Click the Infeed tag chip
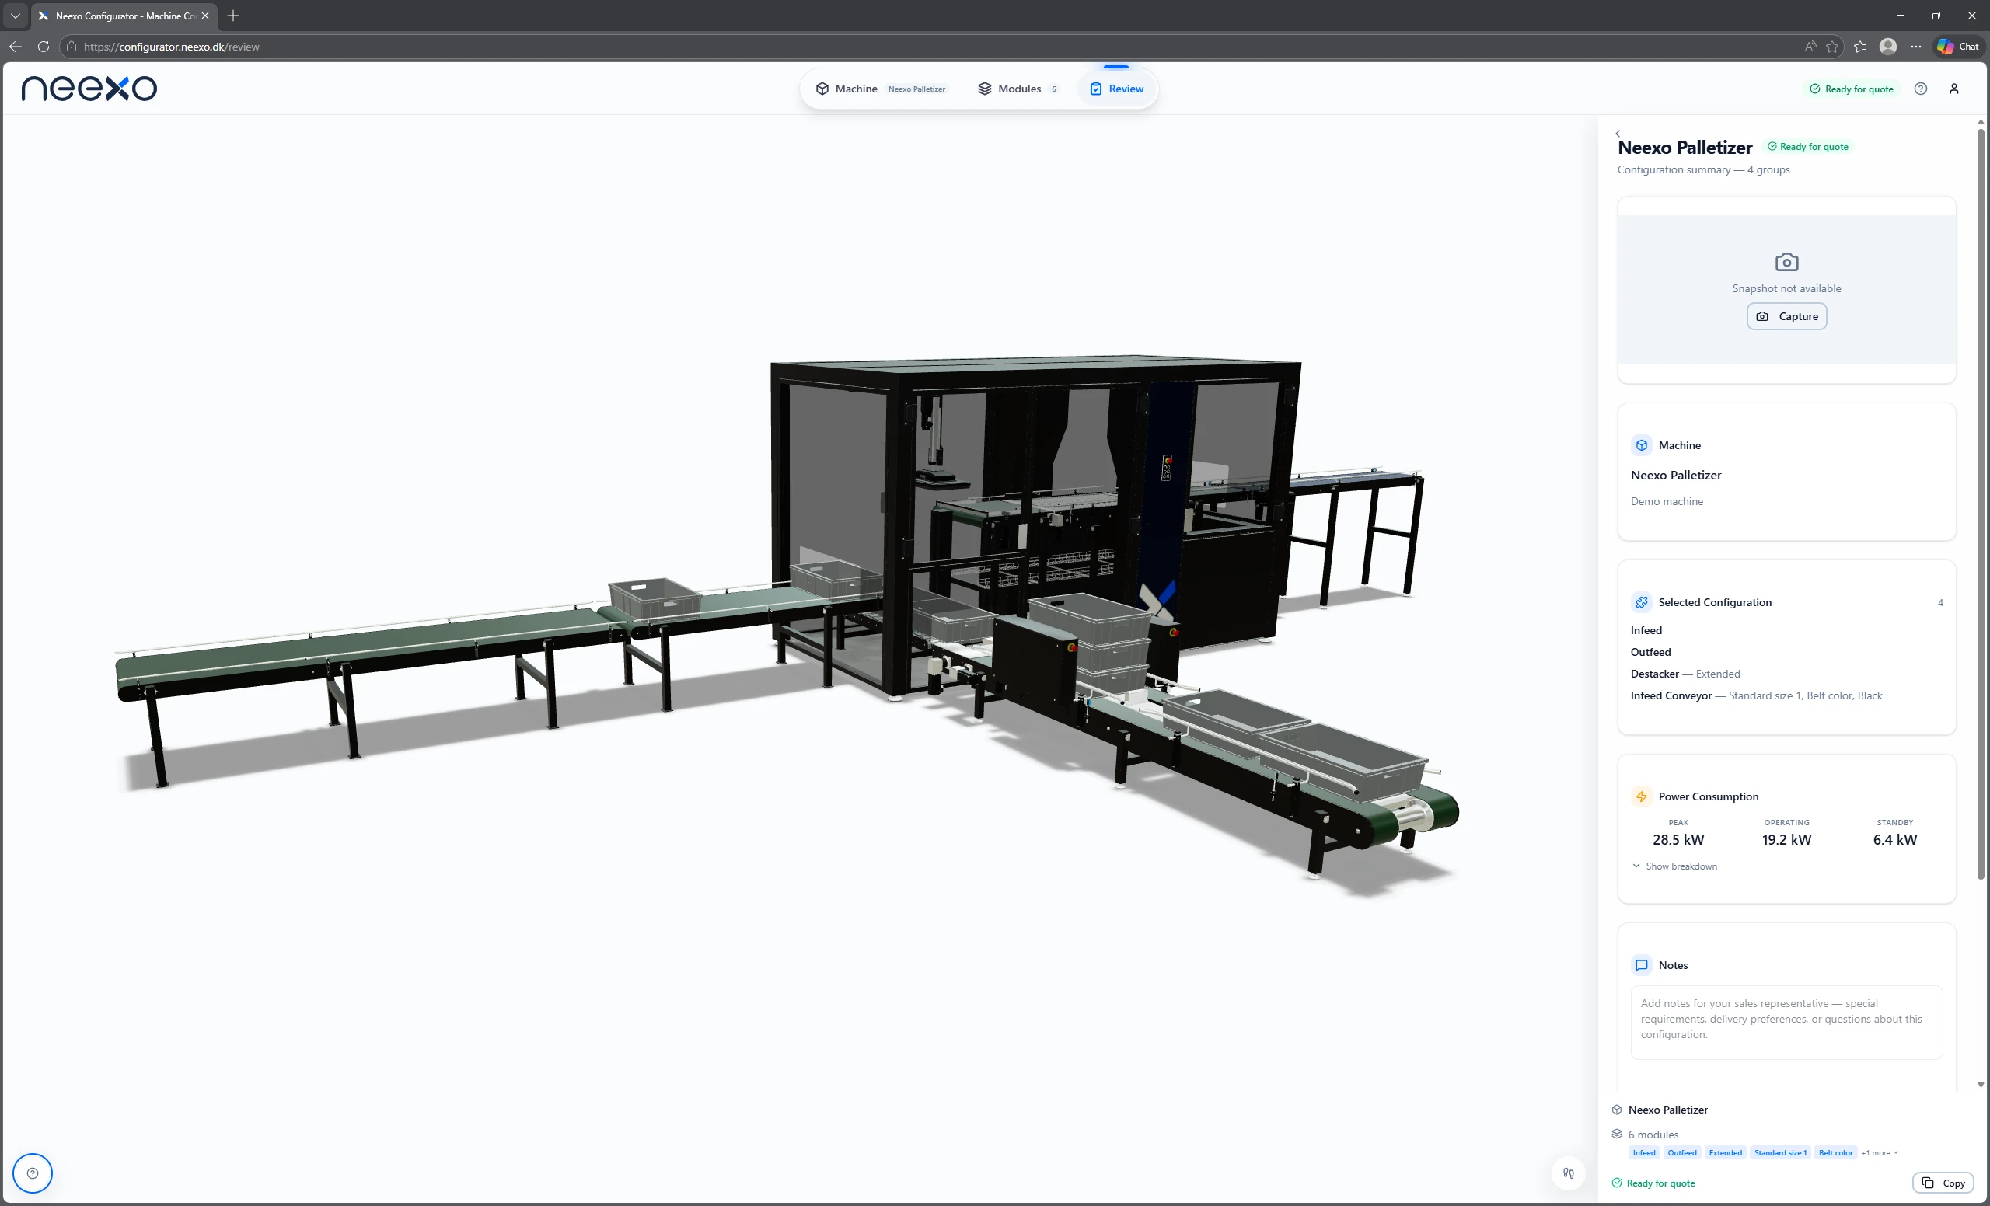This screenshot has height=1206, width=1990. coord(1643,1152)
